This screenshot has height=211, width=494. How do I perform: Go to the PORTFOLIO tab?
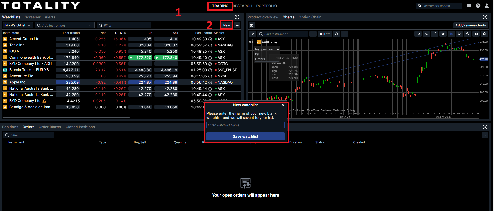pyautogui.click(x=267, y=6)
